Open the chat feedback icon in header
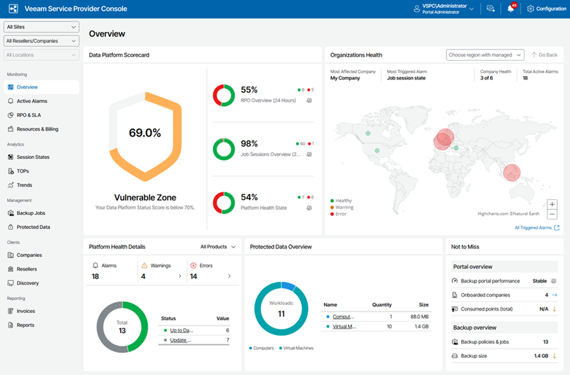 click(491, 8)
